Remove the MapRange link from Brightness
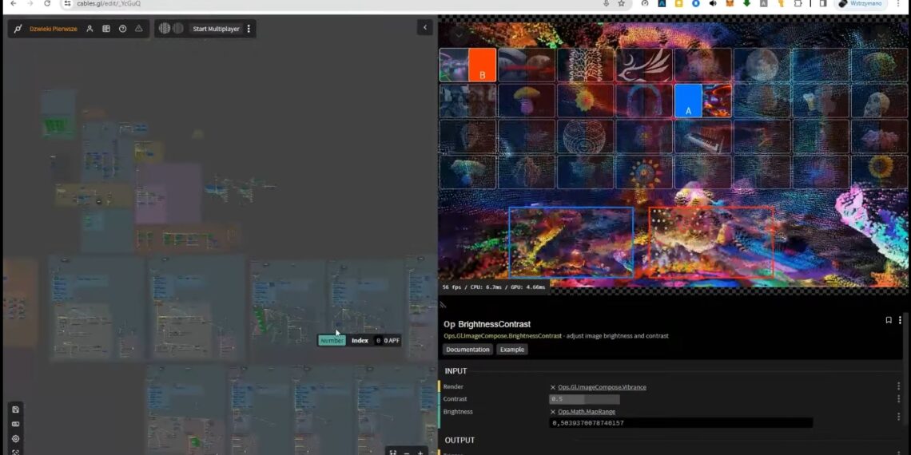 (553, 412)
